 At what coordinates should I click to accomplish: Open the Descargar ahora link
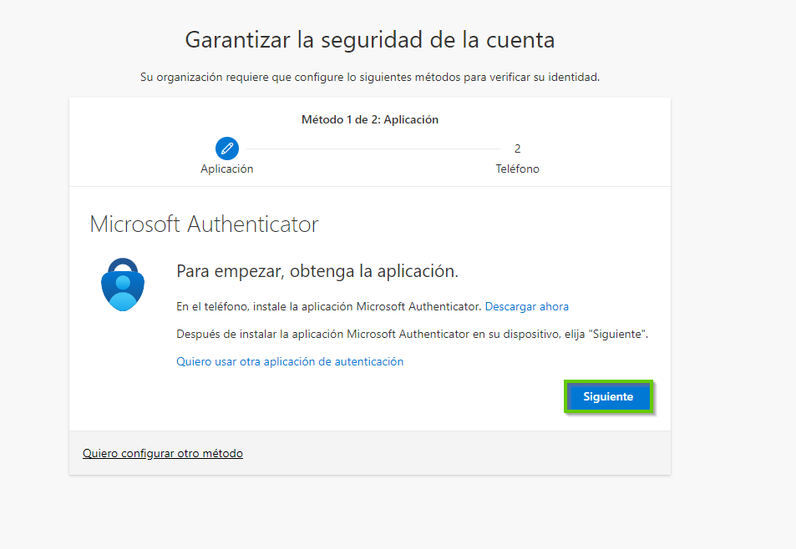(526, 307)
